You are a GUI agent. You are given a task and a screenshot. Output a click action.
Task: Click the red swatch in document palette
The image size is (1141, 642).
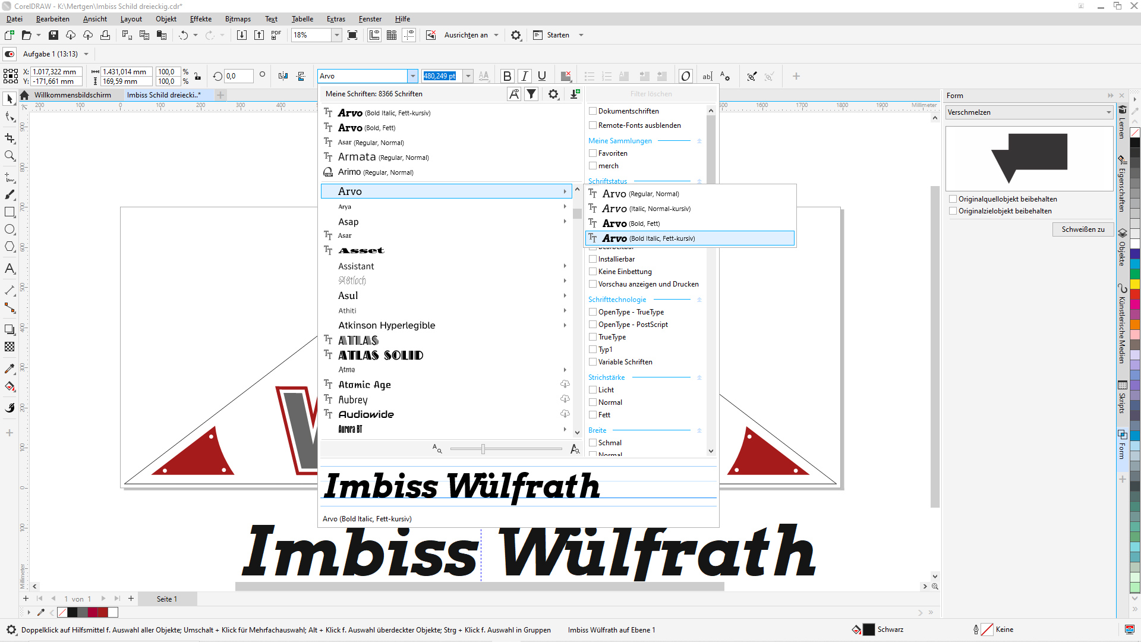[103, 612]
